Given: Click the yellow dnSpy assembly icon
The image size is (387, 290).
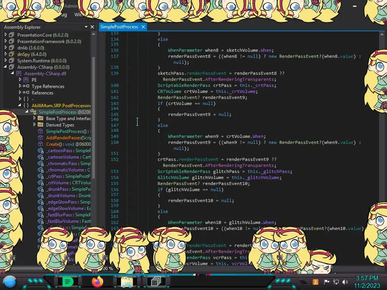Looking at the screenshot, I should pos(12,54).
